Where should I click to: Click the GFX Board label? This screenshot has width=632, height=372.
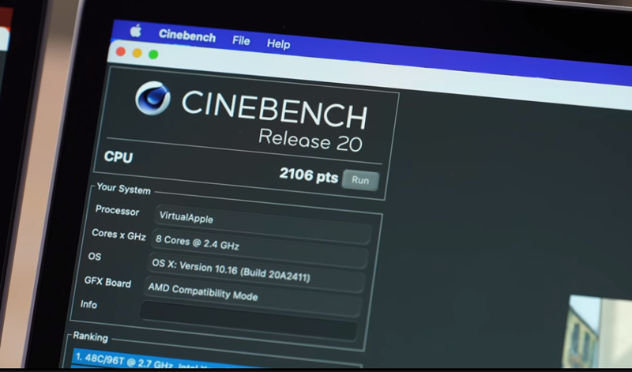point(107,282)
